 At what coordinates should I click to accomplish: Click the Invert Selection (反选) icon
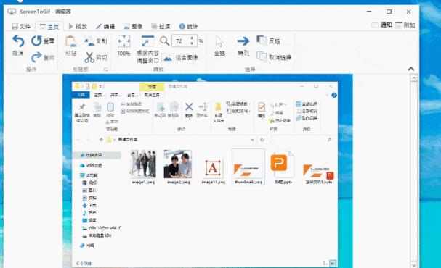tap(262, 41)
